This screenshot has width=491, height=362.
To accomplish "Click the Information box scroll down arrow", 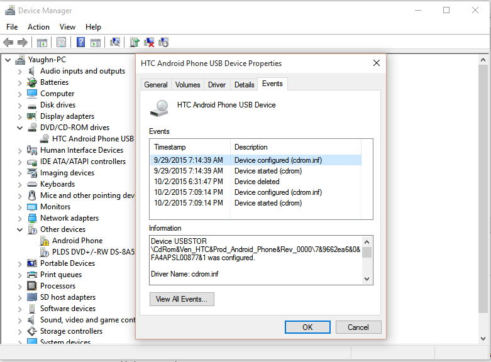I will click(367, 278).
